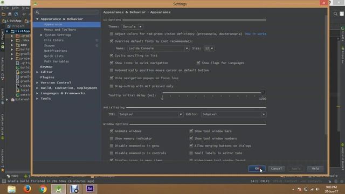
Task: Switch to Android Studio taskbar icon
Action: (x=59, y=189)
